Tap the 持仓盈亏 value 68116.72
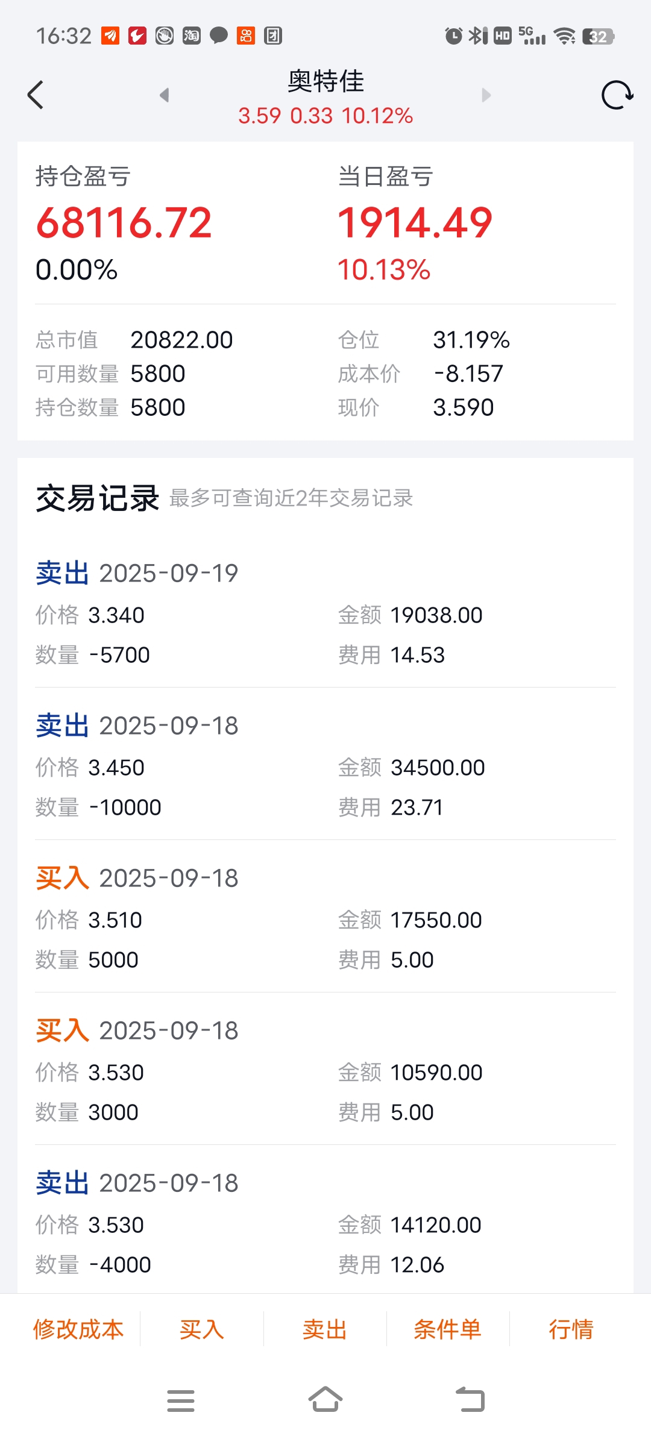The height and width of the screenshot is (1439, 651). point(124,223)
